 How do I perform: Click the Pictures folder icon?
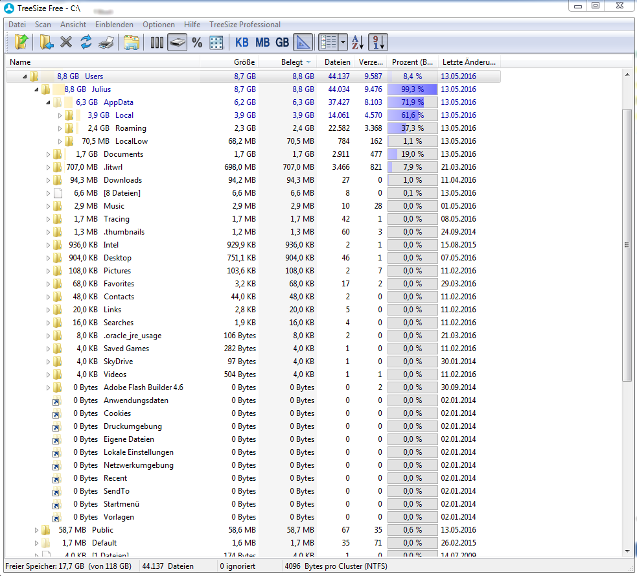click(57, 271)
